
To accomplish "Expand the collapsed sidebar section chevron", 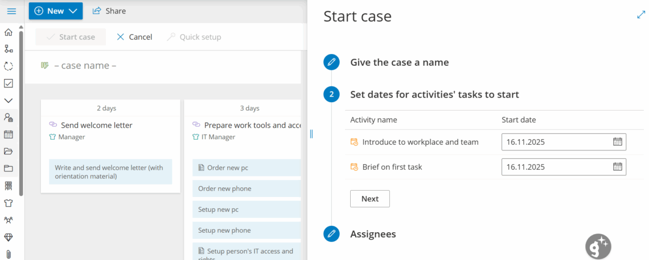I will (x=9, y=100).
